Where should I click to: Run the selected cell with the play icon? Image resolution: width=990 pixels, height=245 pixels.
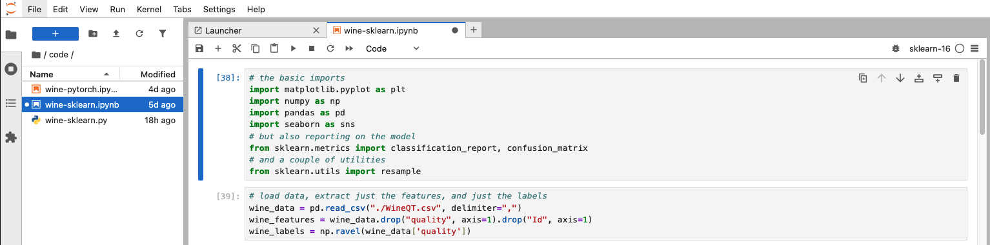coord(293,48)
